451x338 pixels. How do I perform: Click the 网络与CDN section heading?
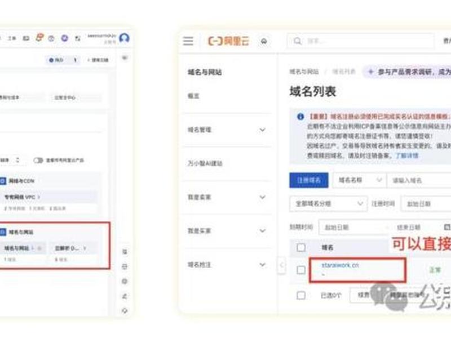tap(22, 181)
